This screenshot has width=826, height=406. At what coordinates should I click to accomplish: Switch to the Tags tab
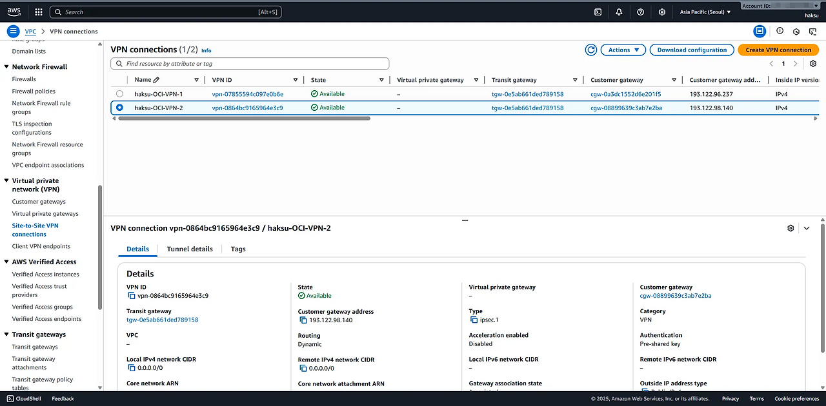tap(238, 249)
